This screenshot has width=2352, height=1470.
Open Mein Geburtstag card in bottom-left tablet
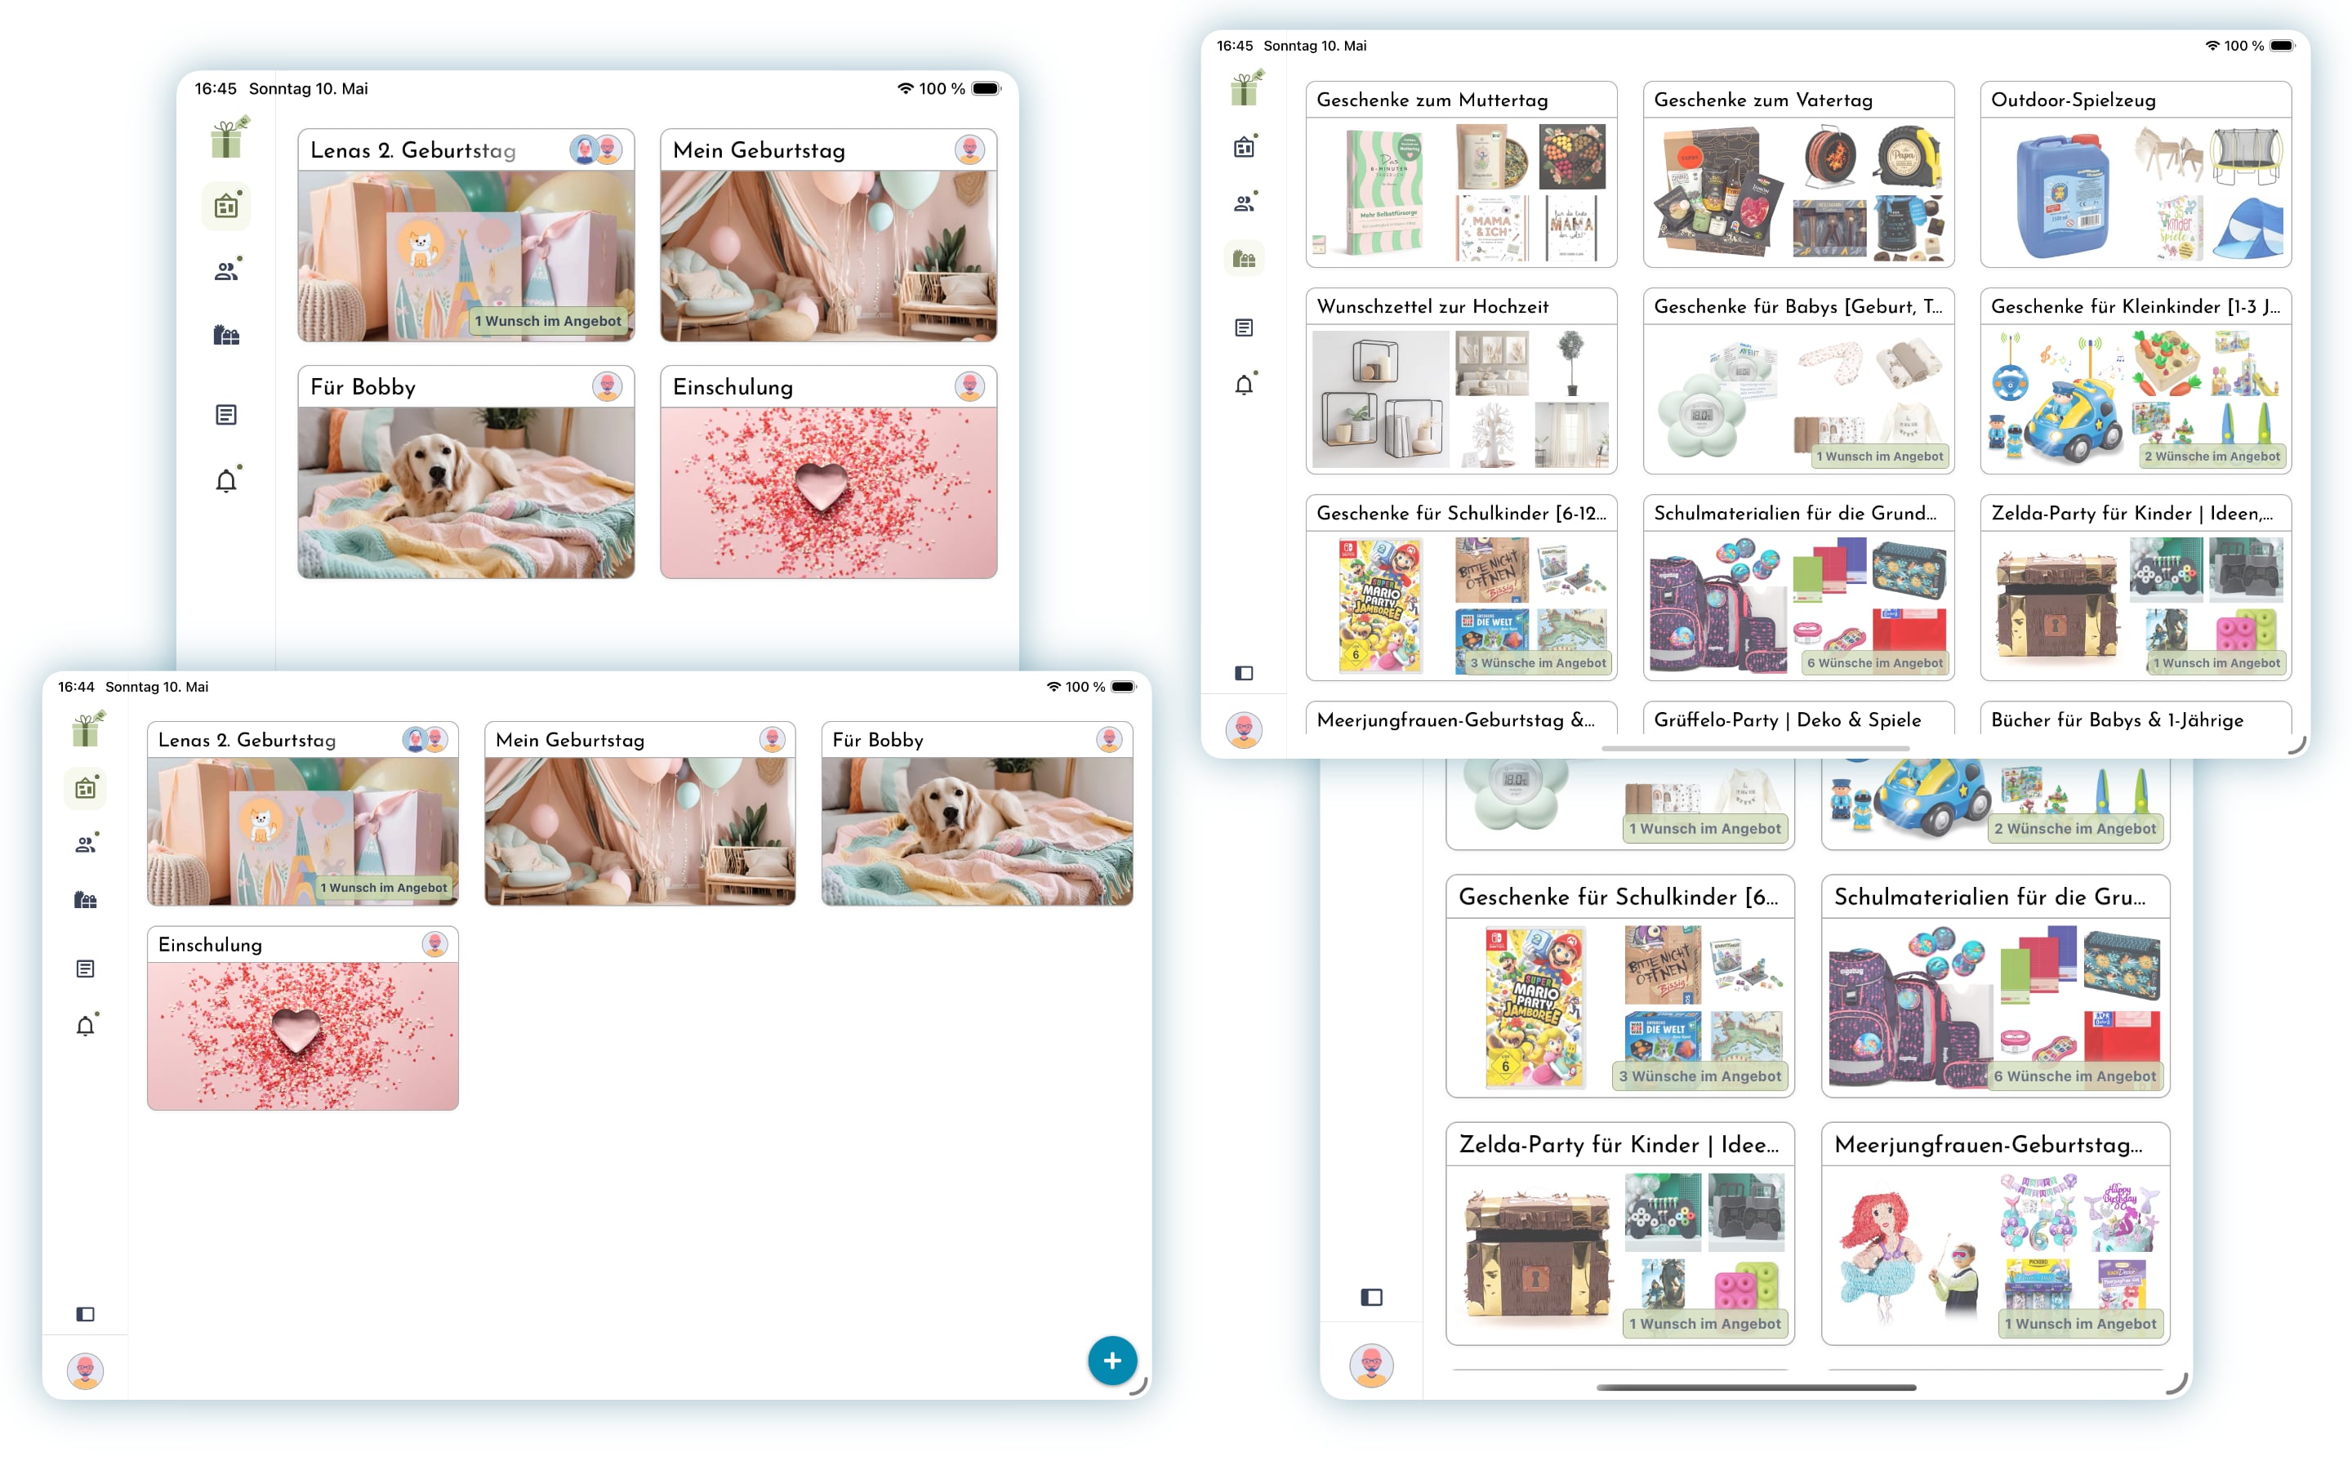[639, 813]
